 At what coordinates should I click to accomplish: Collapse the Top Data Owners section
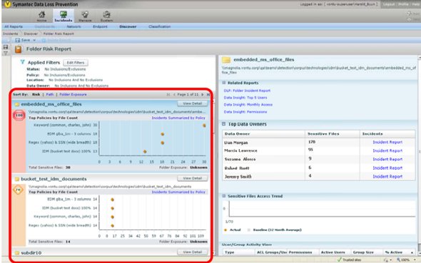(223, 124)
